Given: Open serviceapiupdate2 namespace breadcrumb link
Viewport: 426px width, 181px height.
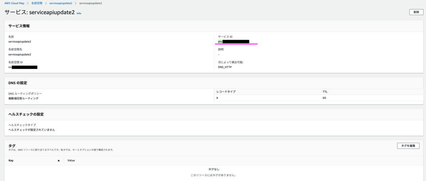Looking at the screenshot, I should 60,3.
